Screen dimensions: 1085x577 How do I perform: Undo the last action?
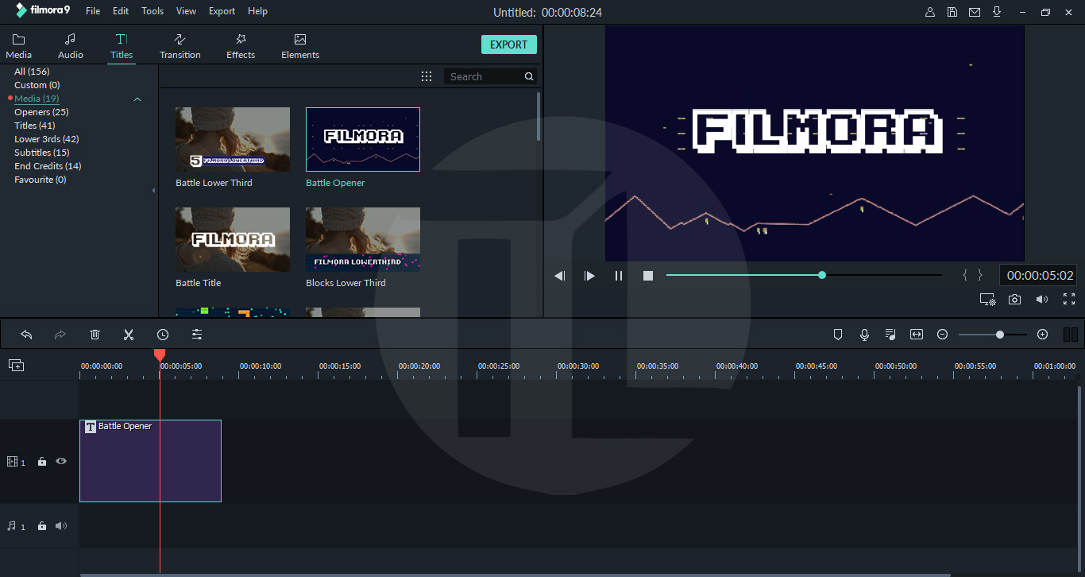tap(26, 335)
